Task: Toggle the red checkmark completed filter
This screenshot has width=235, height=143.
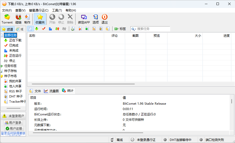Action: 44,29
